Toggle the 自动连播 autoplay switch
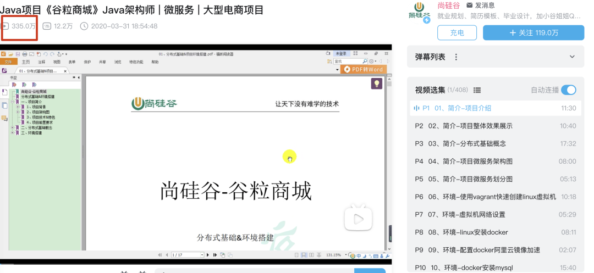 [x=569, y=90]
